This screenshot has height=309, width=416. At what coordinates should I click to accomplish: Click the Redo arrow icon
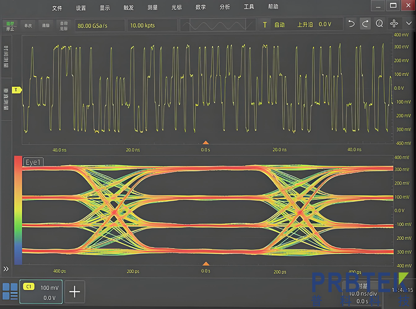[365, 24]
